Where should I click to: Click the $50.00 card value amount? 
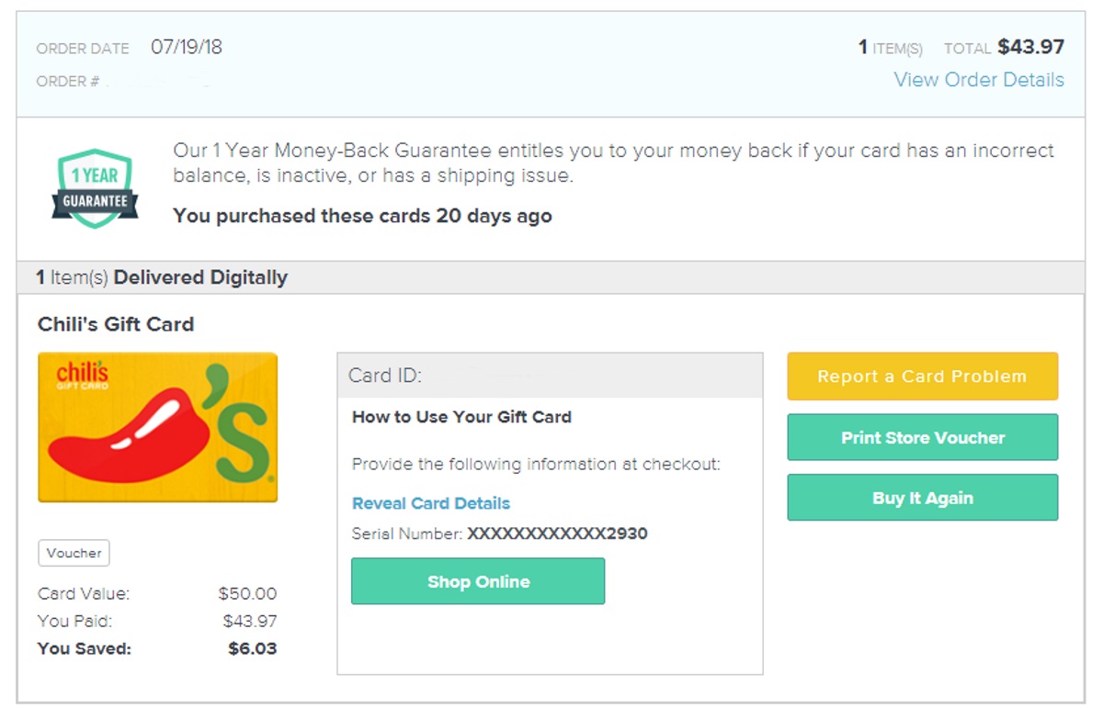coord(247,593)
